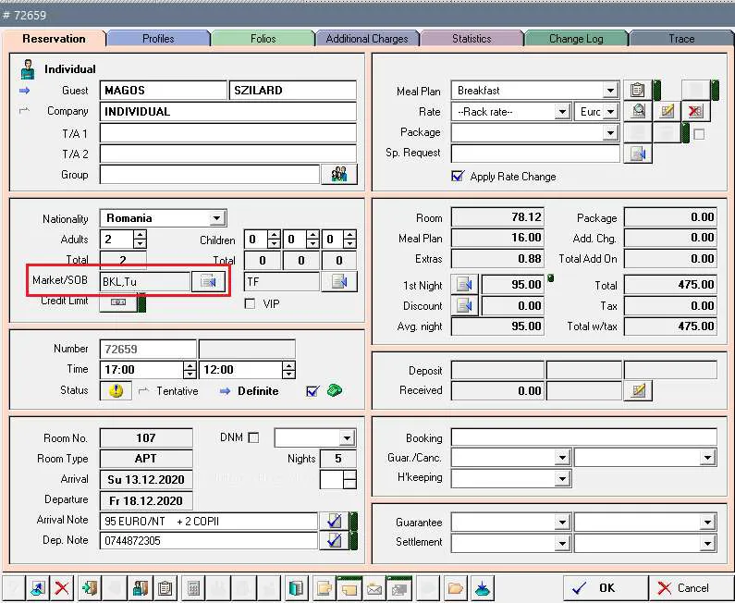Screen dimensions: 735x603
Task: Click the Arrival Note field 95 EURO/NT
Action: coord(209,521)
